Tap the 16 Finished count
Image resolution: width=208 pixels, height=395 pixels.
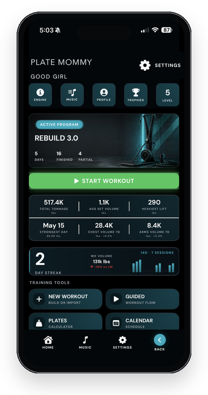pos(64,156)
